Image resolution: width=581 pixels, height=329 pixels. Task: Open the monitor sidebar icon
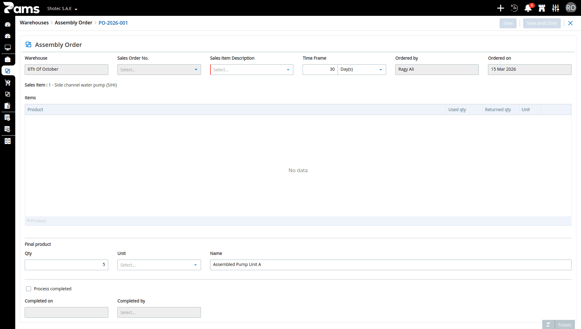coord(8,48)
